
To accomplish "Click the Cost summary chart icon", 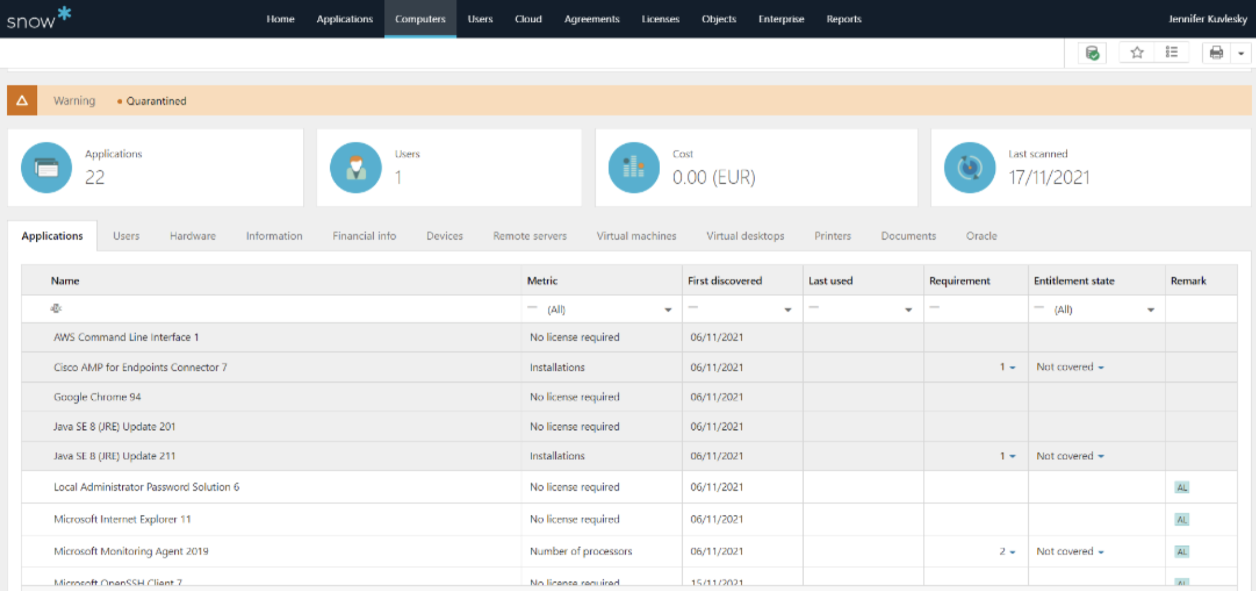I will tap(634, 168).
